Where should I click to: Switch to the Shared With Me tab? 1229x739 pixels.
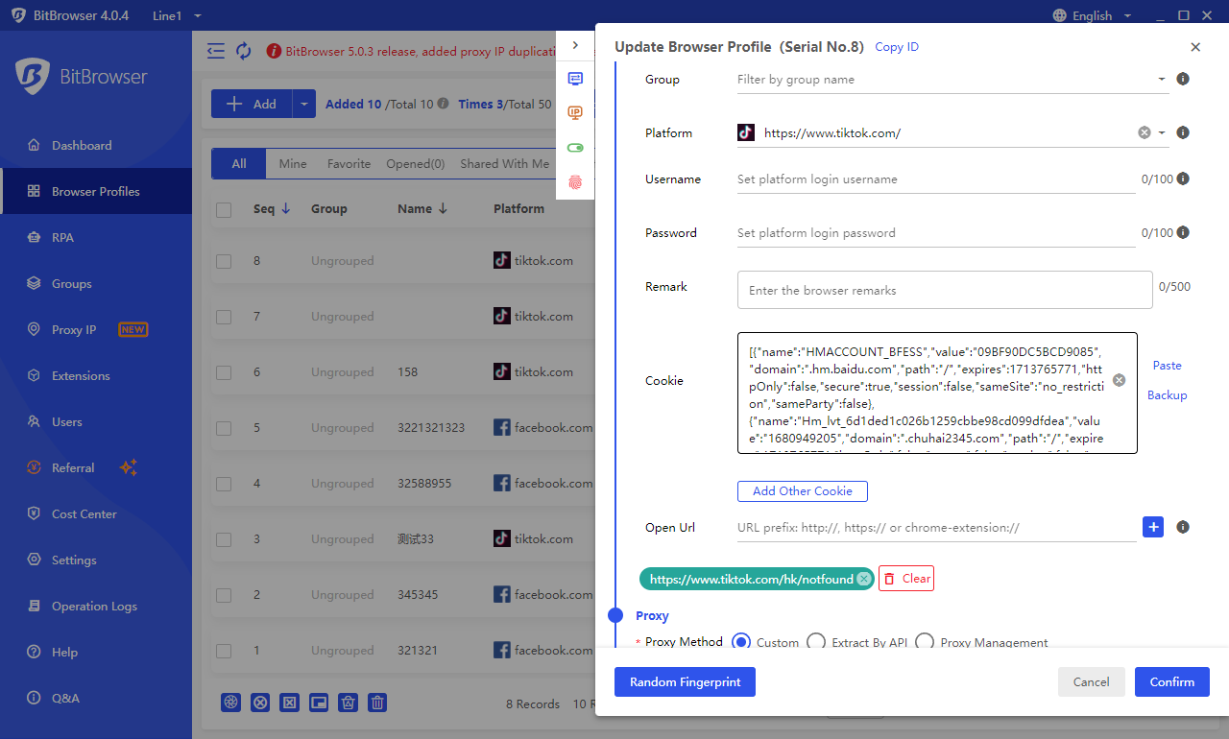[x=505, y=164]
